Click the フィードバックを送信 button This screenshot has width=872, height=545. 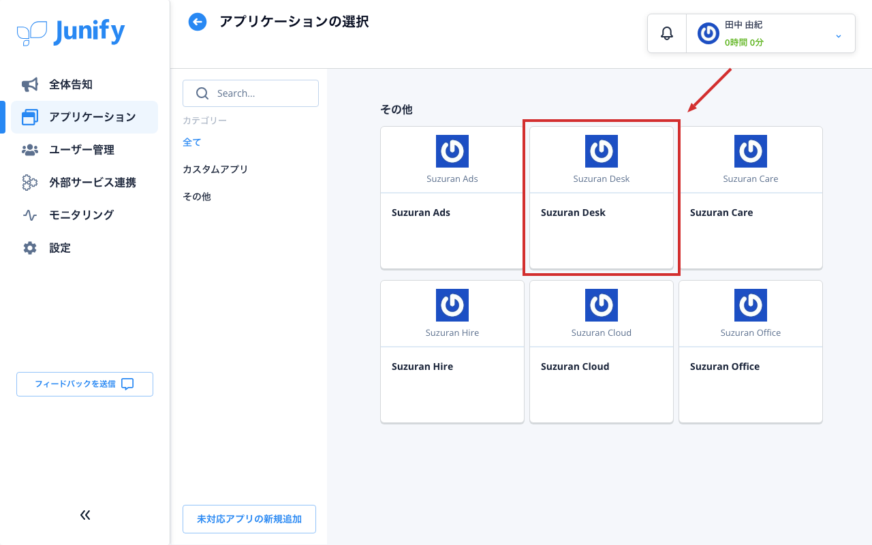[84, 384]
